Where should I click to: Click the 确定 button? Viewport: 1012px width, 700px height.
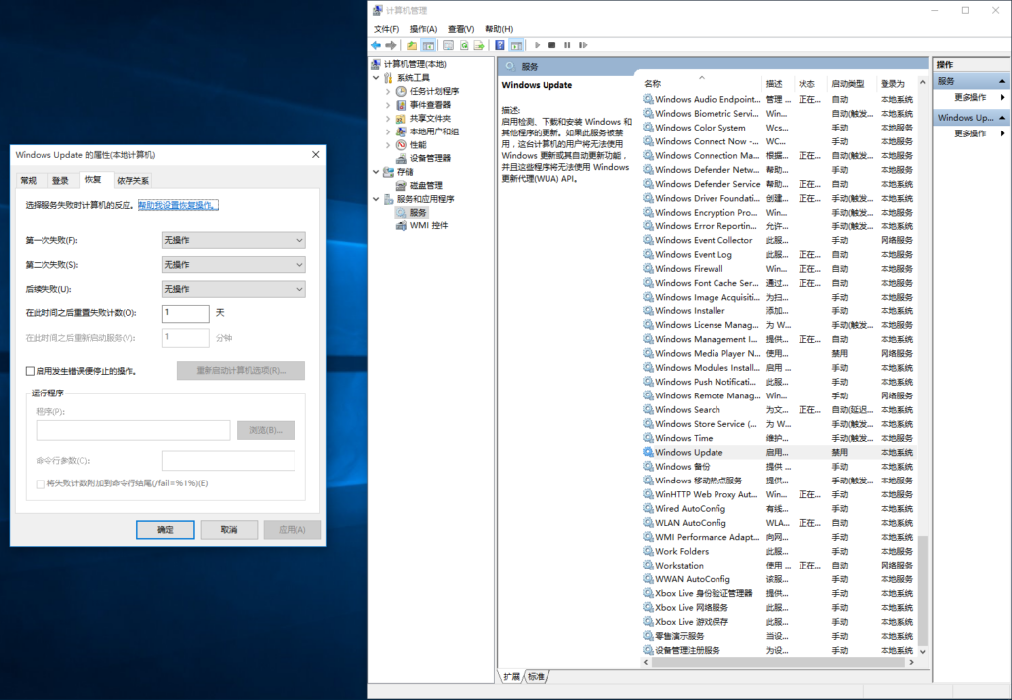coord(165,530)
